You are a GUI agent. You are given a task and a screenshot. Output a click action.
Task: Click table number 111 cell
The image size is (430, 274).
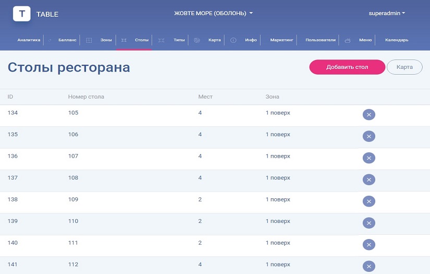73,243
